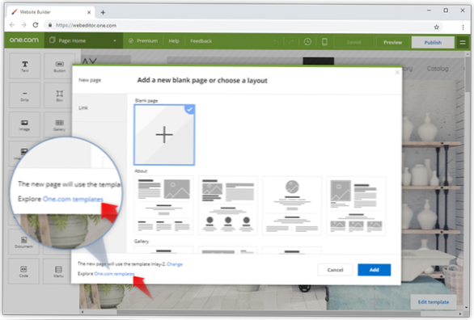Choose third About layout with round avatar

pyautogui.click(x=292, y=205)
